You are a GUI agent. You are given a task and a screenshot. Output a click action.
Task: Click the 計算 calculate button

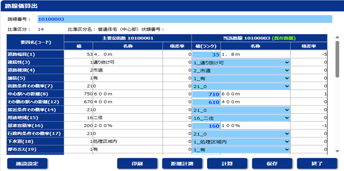(227, 164)
